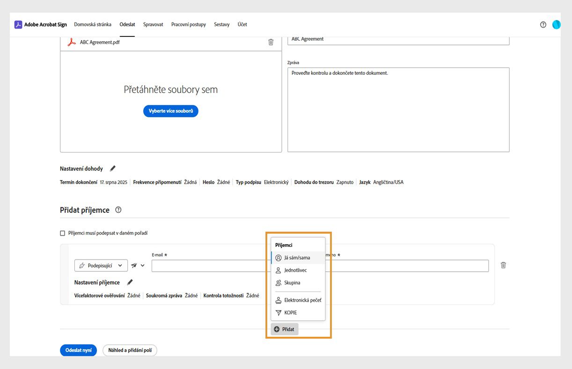Image resolution: width=572 pixels, height=369 pixels.
Task: Expand the delivery method chevron
Action: click(143, 266)
